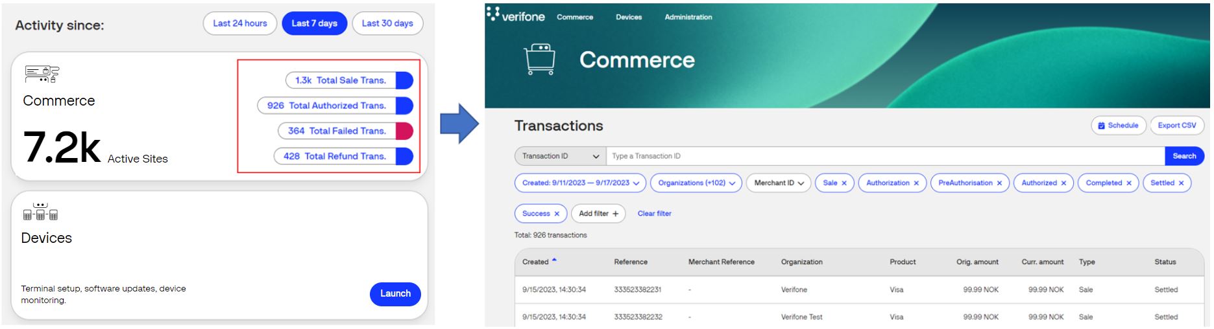The height and width of the screenshot is (329, 1214).
Task: Launch the Devices application
Action: click(395, 294)
